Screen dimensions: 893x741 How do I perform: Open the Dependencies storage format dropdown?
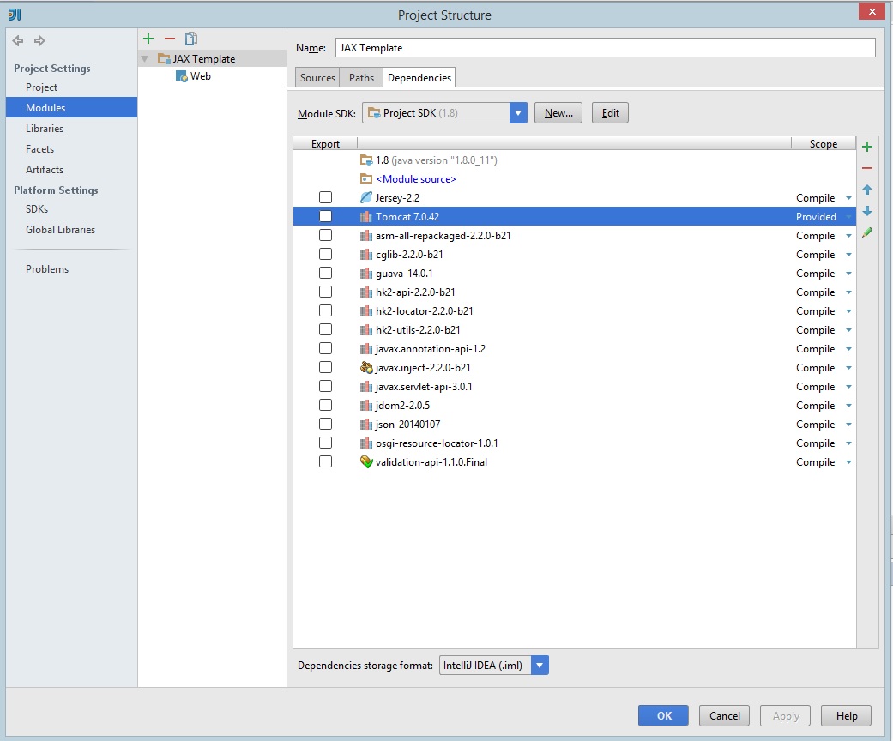tap(540, 666)
